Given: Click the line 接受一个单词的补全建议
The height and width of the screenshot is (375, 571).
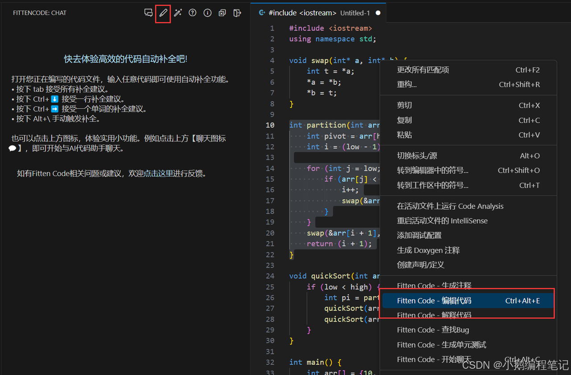Looking at the screenshot, I should [79, 109].
